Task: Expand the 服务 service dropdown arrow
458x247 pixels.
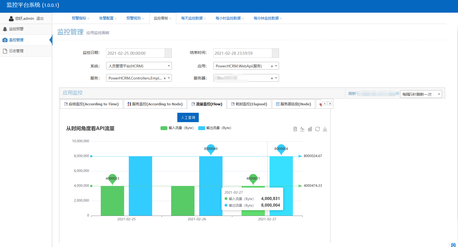Action: click(169, 78)
